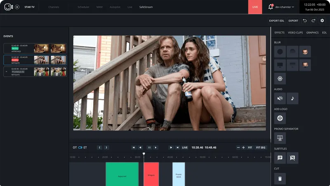Click the 10:48.46 timecode

pos(210,148)
